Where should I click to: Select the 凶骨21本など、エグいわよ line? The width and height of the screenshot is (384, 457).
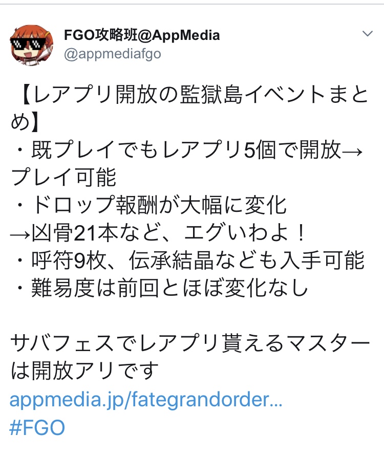pos(158,233)
